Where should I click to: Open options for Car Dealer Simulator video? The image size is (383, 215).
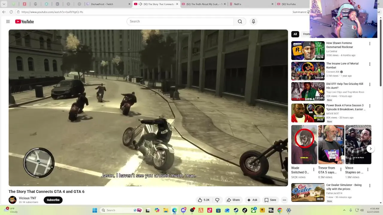(370, 186)
